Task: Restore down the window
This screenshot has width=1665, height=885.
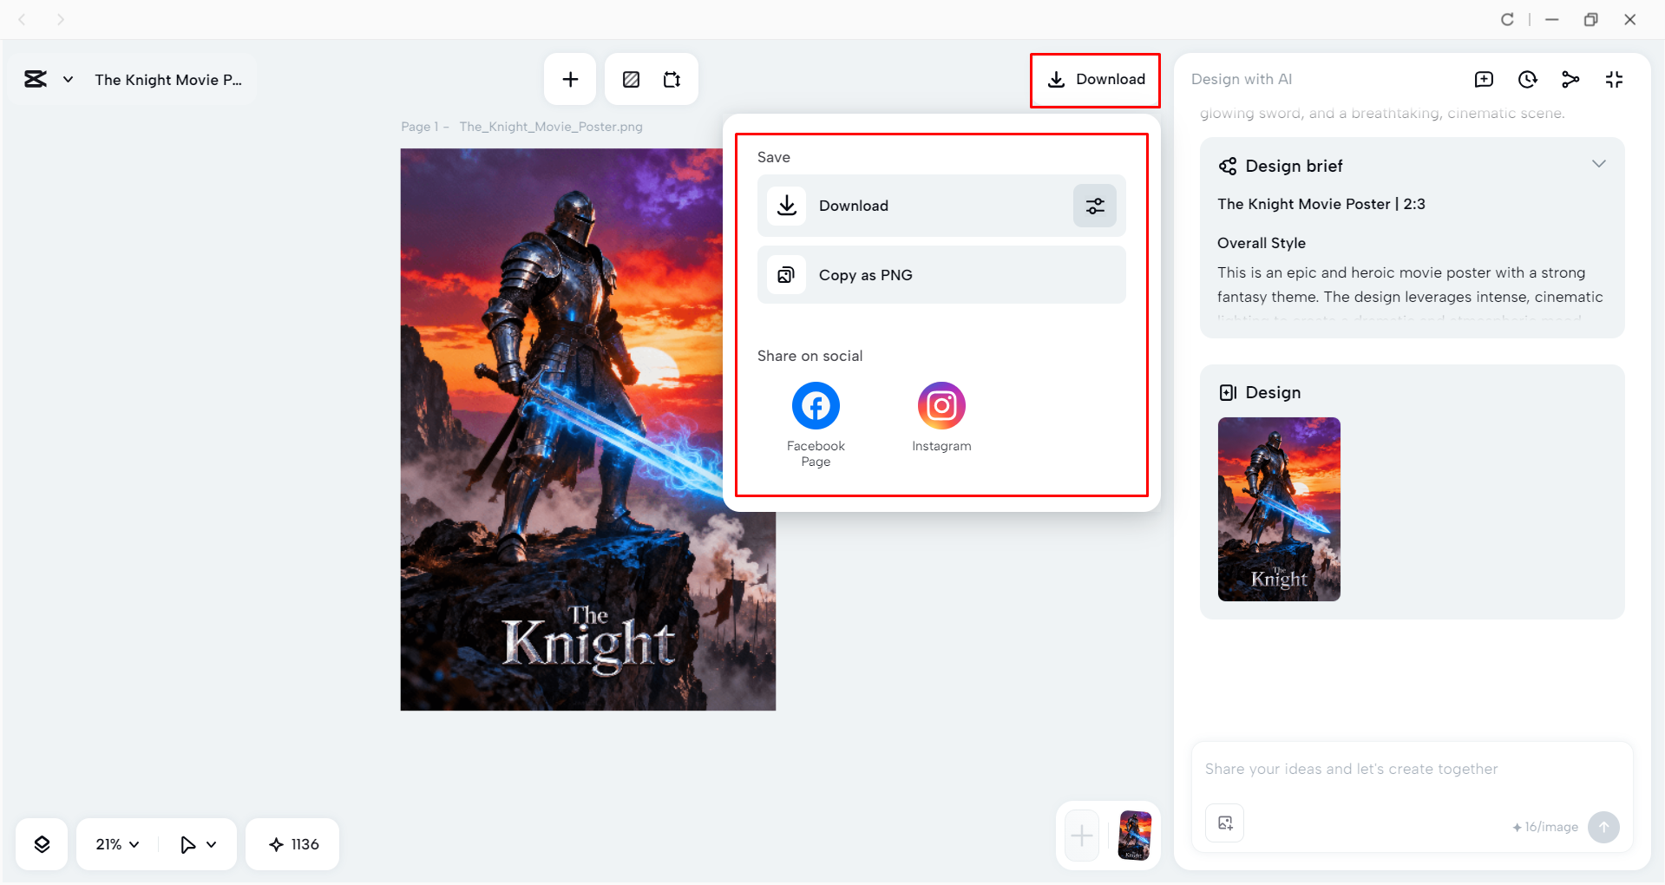Action: click(x=1590, y=19)
